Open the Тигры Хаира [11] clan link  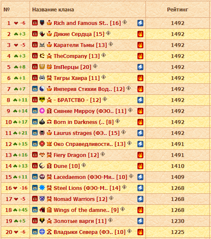(x=77, y=78)
